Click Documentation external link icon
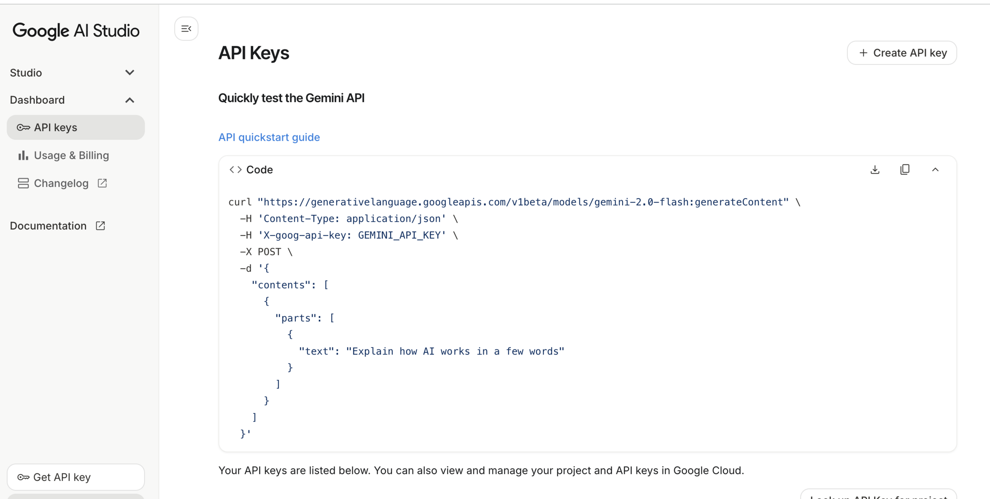 (x=101, y=226)
